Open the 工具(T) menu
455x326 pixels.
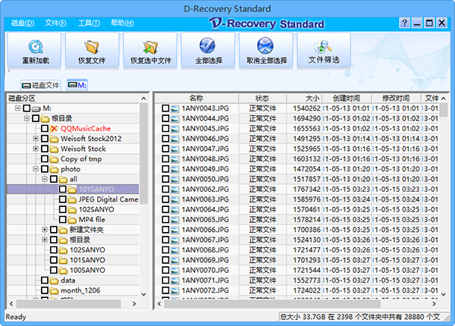point(89,23)
